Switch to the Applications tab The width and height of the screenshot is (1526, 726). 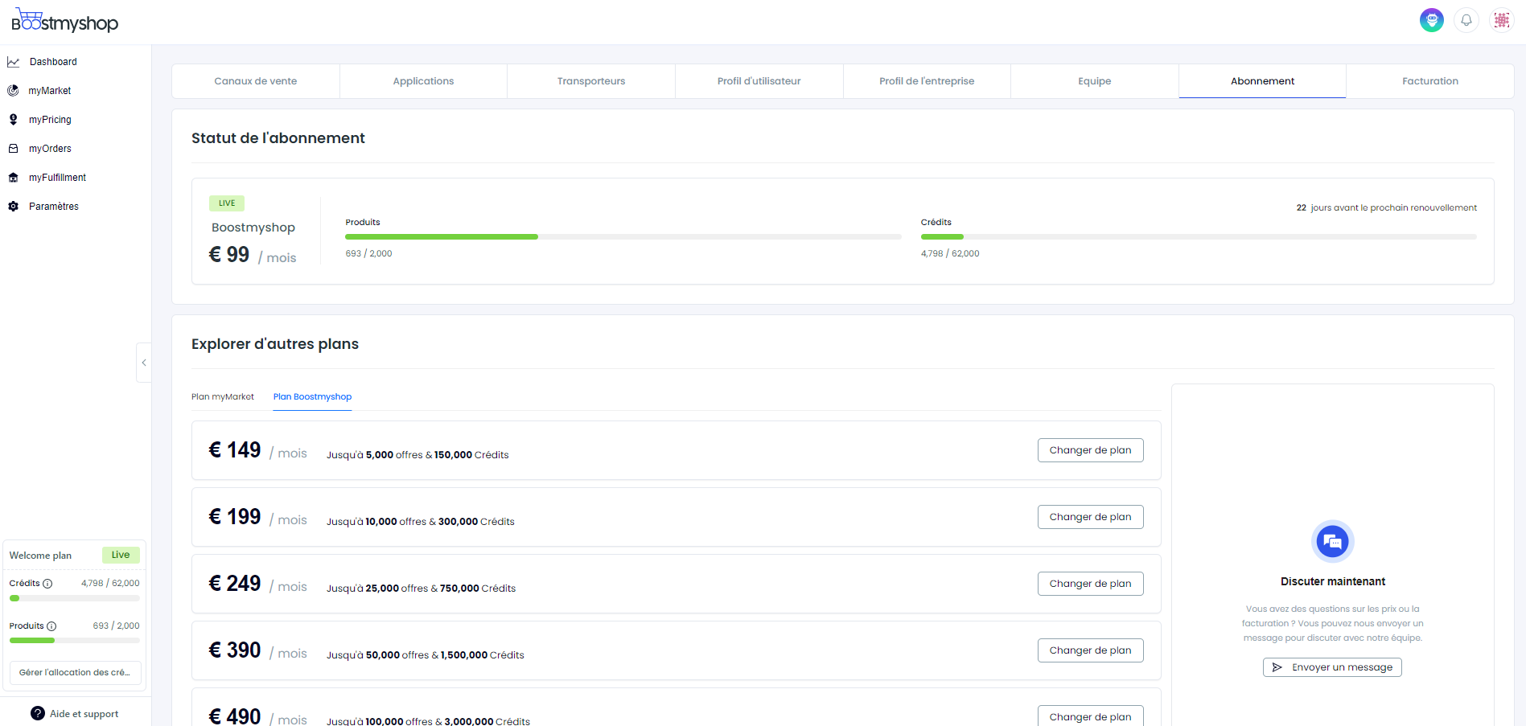[423, 81]
